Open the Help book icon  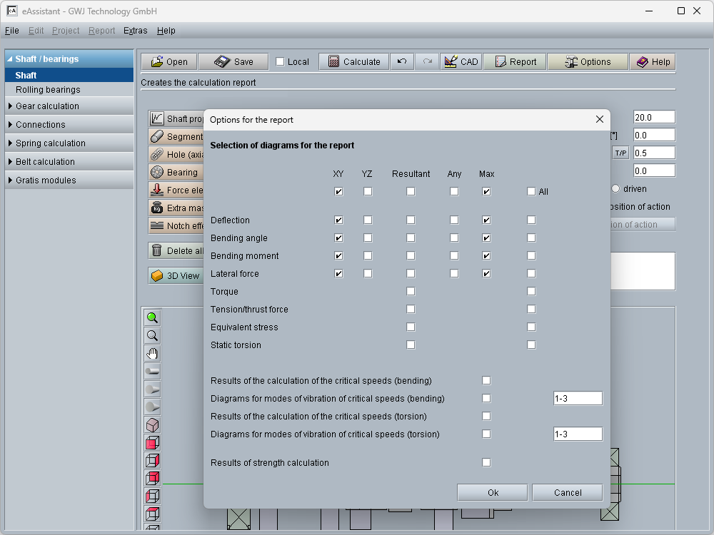coord(653,62)
